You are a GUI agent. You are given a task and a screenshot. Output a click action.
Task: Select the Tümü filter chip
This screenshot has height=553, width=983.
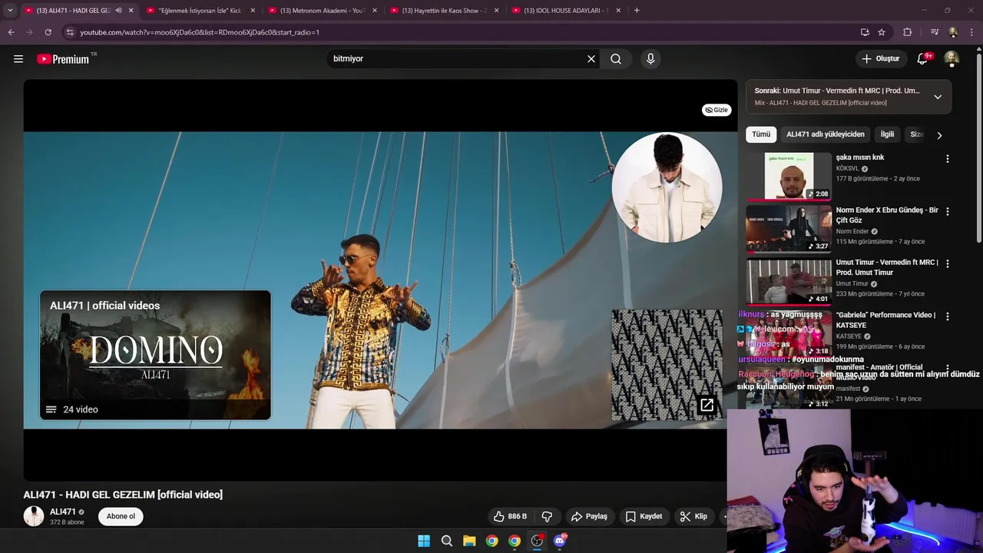[x=761, y=134]
